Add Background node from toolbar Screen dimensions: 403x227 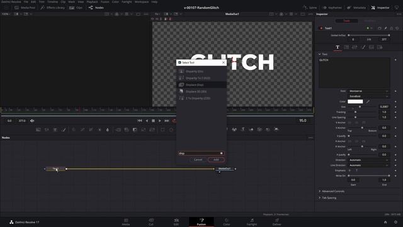(38, 130)
